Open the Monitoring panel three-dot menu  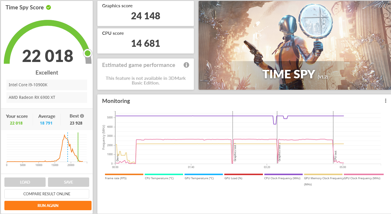(x=386, y=101)
